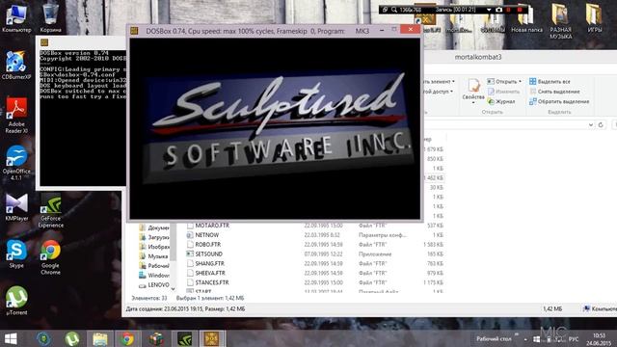Switch to File Explorer in the taskbar

(x=100, y=338)
